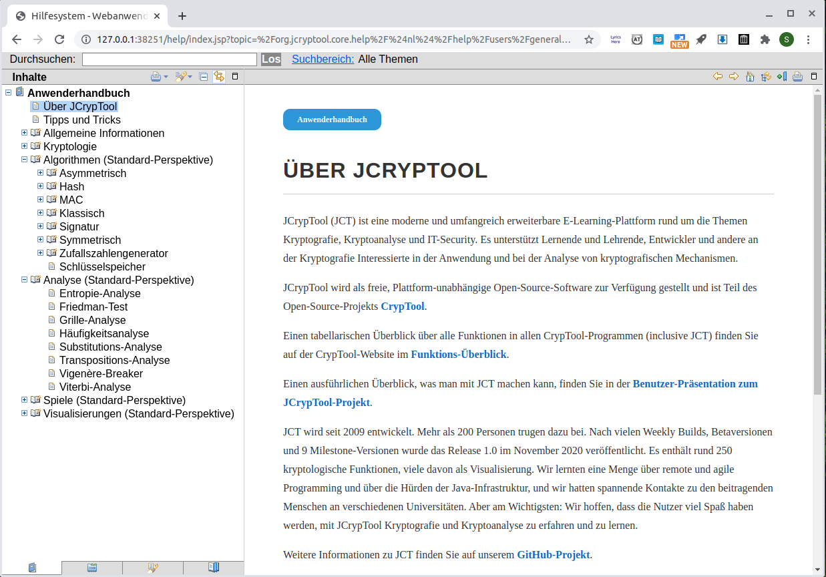Expand the Asymmetrisch tree node
This screenshot has width=826, height=577.
click(41, 173)
